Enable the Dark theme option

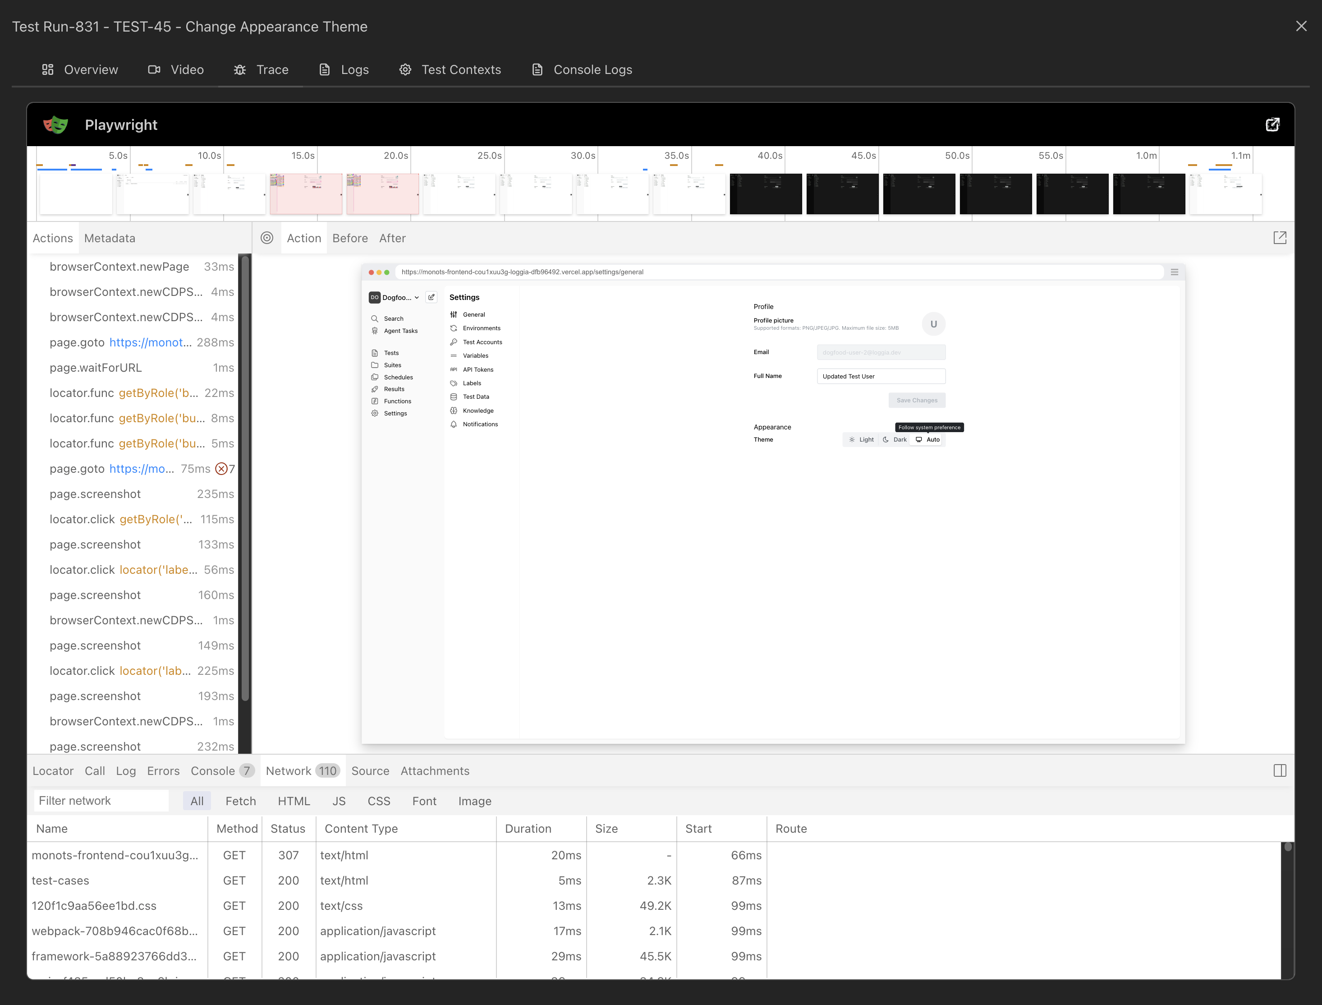click(x=895, y=439)
